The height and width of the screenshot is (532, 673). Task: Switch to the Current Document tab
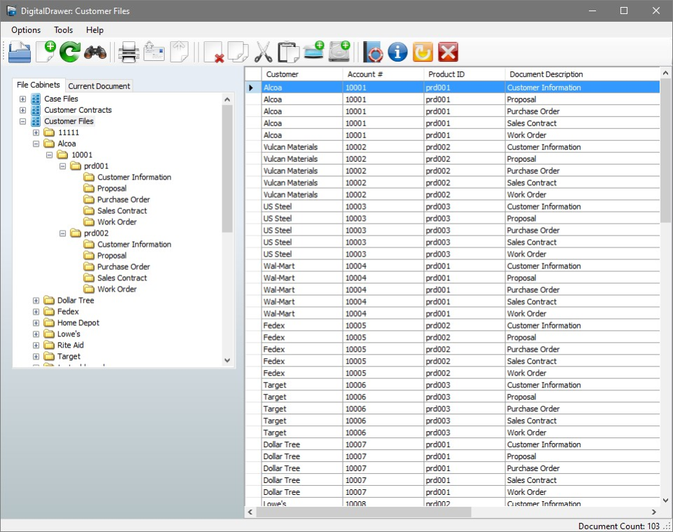pos(98,86)
